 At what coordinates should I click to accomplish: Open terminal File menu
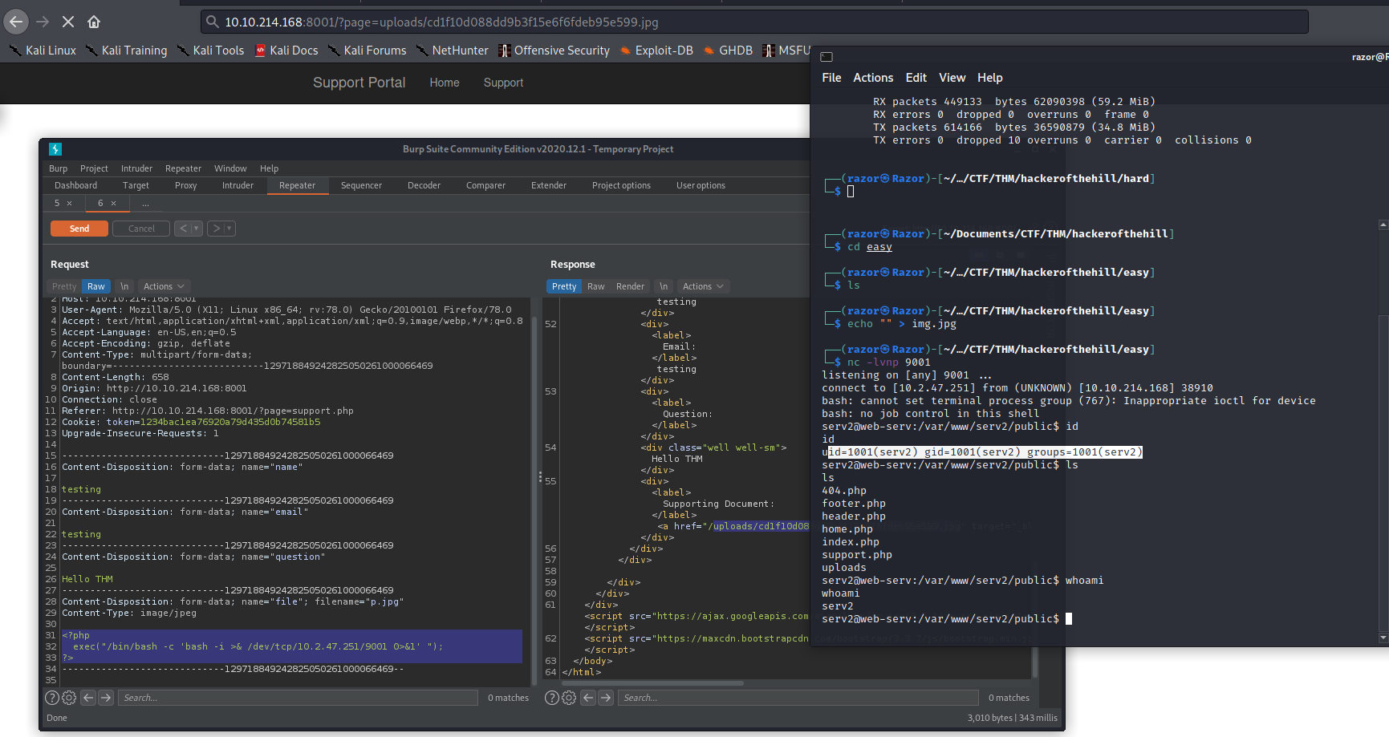831,78
